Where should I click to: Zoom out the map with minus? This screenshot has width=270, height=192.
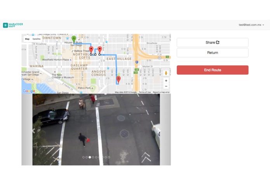[166, 86]
